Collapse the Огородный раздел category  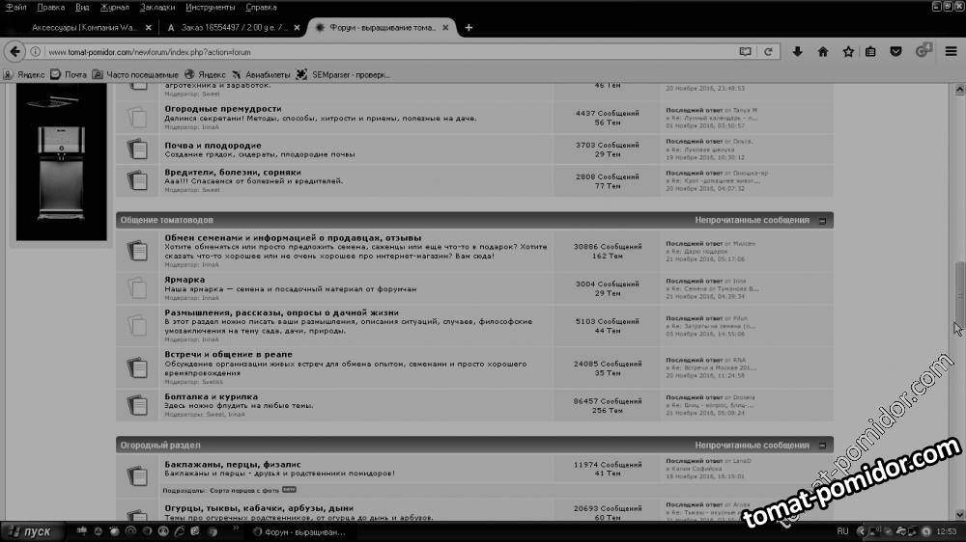(x=822, y=446)
